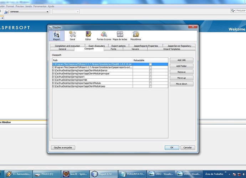Open the Miscelânea options category
The width and height of the screenshot is (246, 178).
[x=136, y=36]
